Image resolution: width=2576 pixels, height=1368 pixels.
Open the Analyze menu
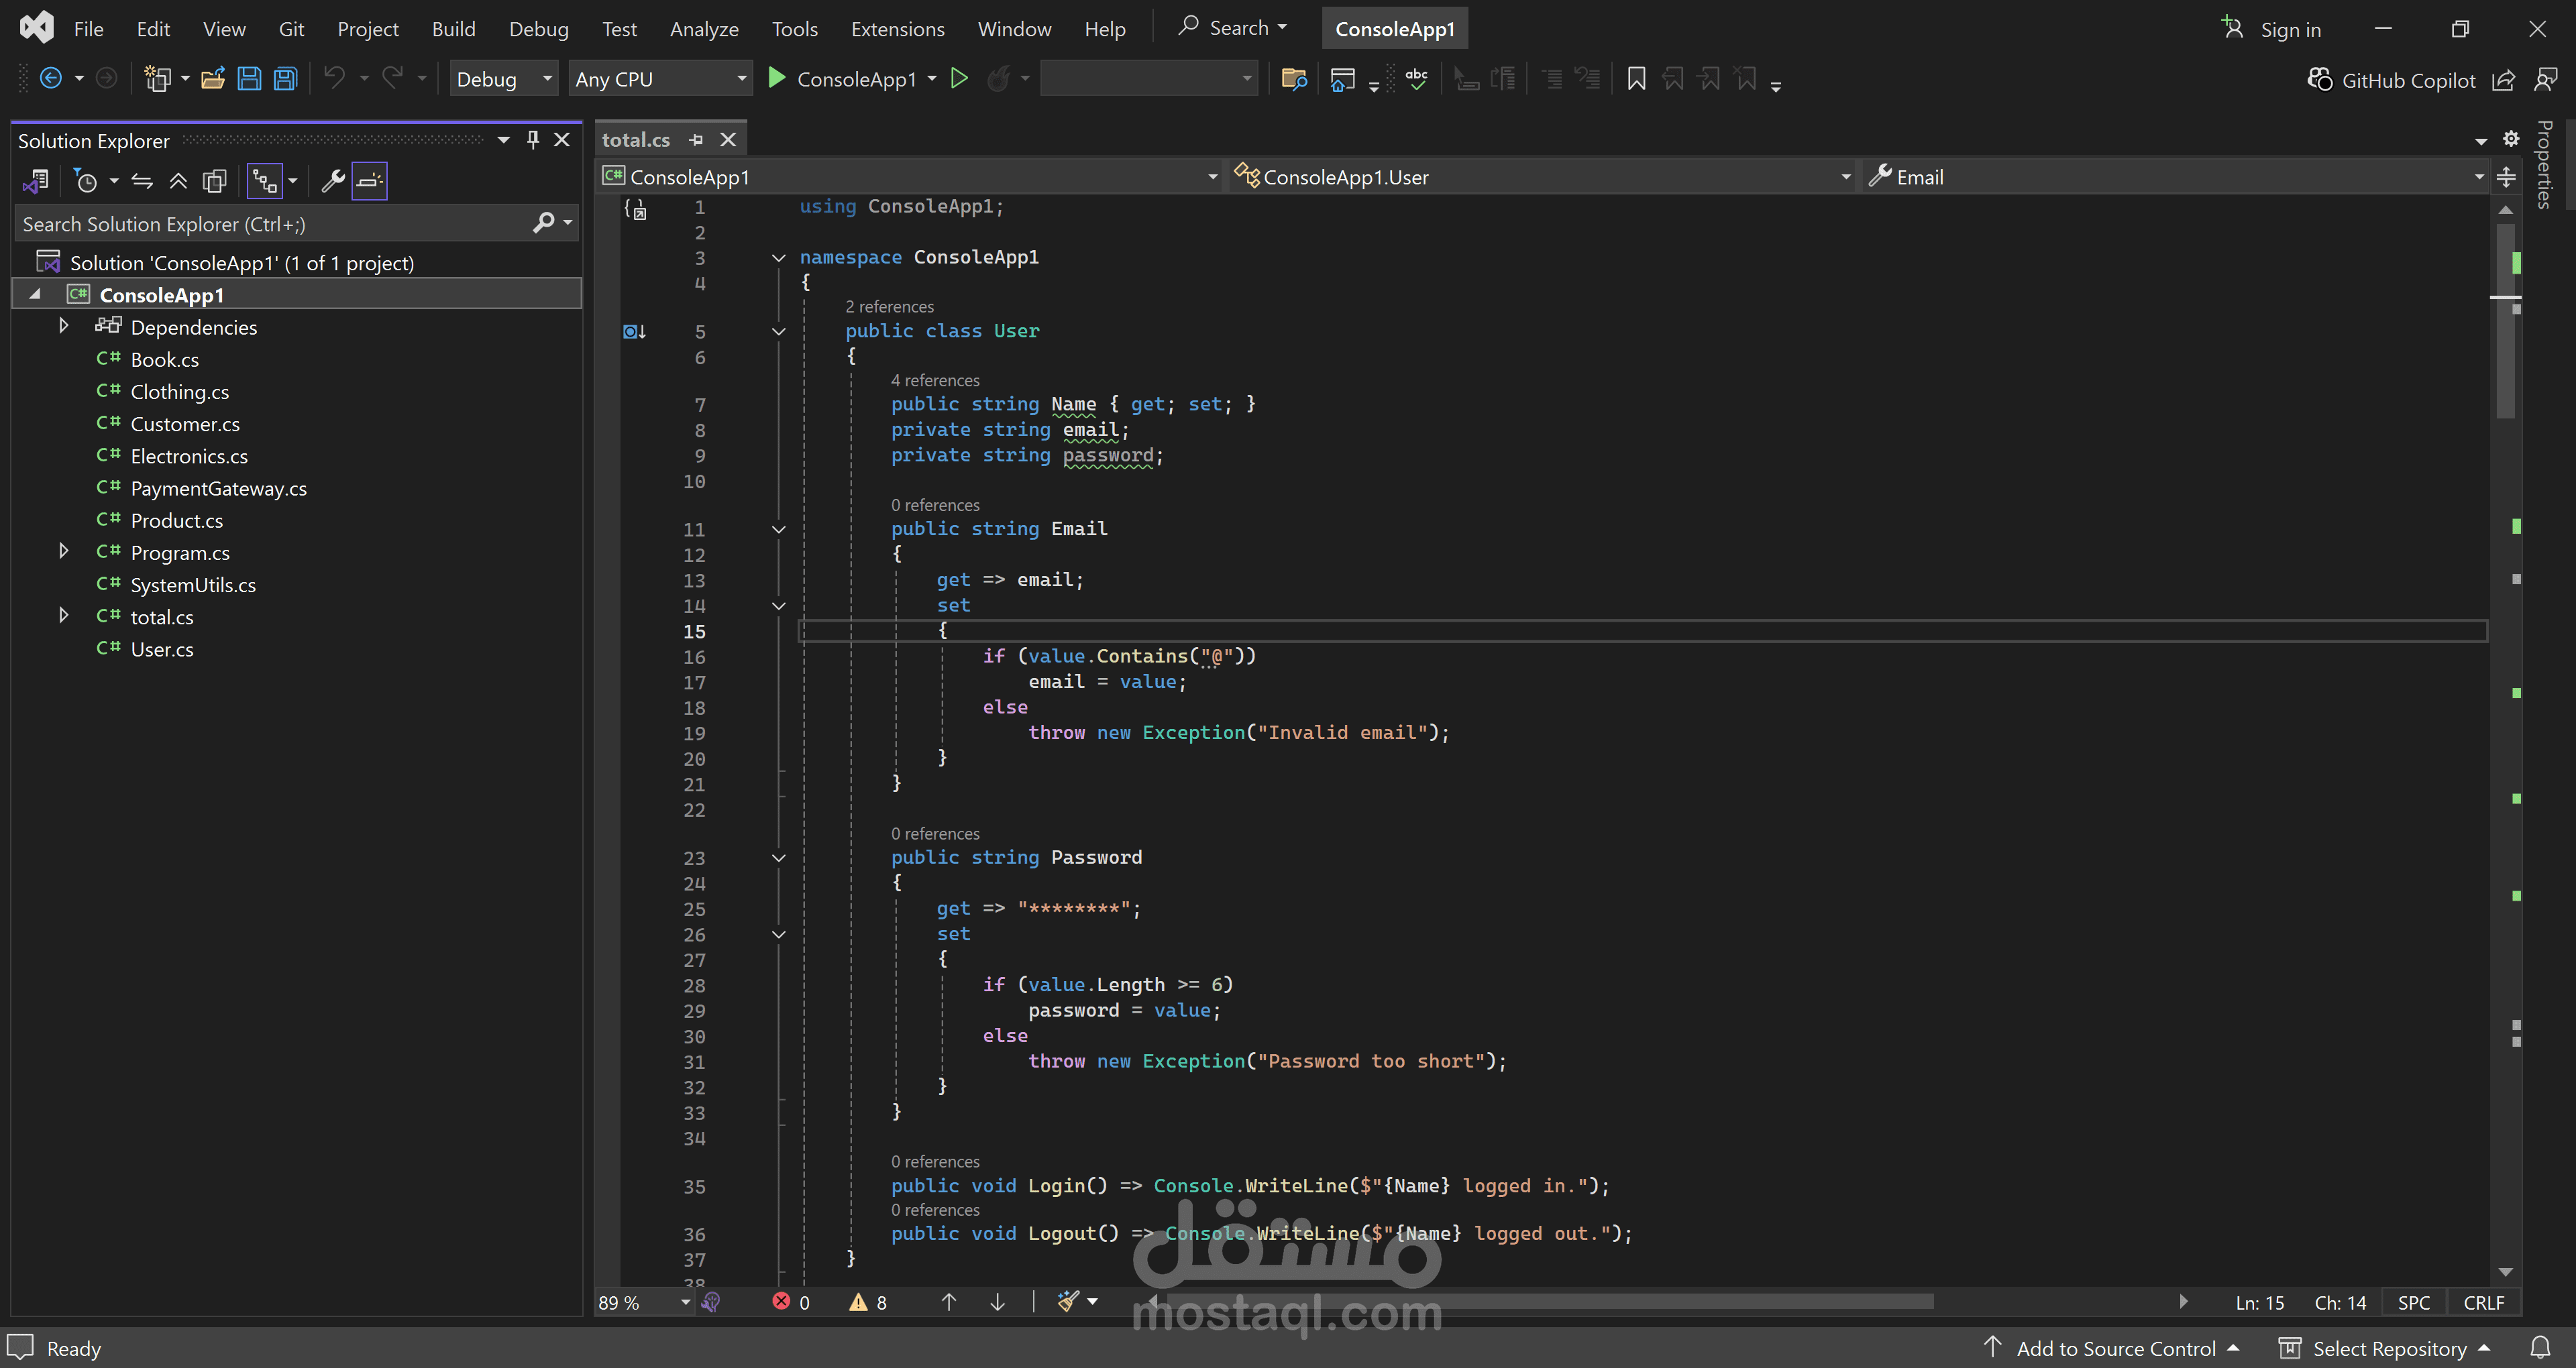(704, 28)
